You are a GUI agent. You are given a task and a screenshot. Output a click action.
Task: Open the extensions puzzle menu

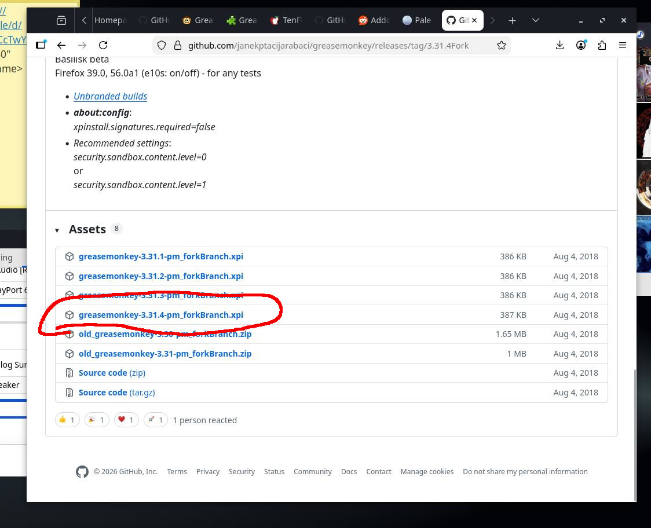click(x=602, y=45)
